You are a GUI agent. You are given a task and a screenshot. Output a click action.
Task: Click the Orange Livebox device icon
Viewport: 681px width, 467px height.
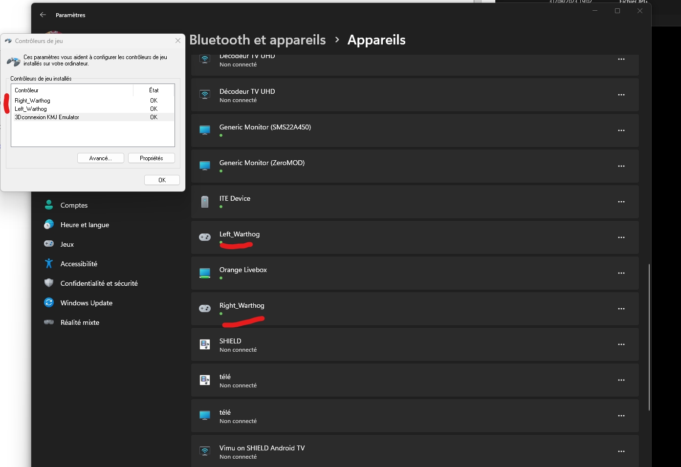205,273
